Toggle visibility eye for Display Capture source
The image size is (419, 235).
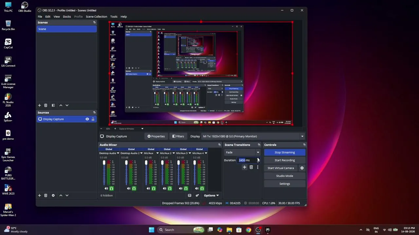[x=87, y=119]
